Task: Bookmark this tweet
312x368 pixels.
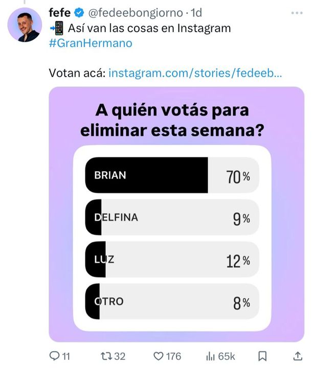Action: click(262, 356)
